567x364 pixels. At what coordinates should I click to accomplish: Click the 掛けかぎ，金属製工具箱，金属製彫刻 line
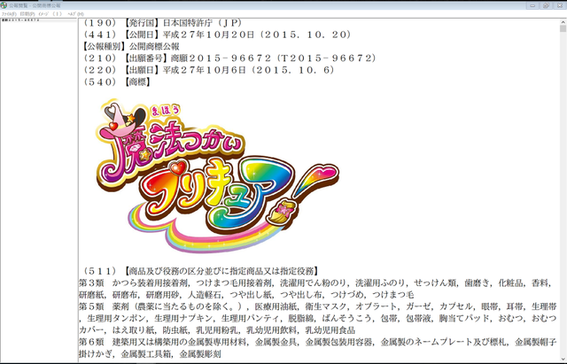click(x=150, y=354)
